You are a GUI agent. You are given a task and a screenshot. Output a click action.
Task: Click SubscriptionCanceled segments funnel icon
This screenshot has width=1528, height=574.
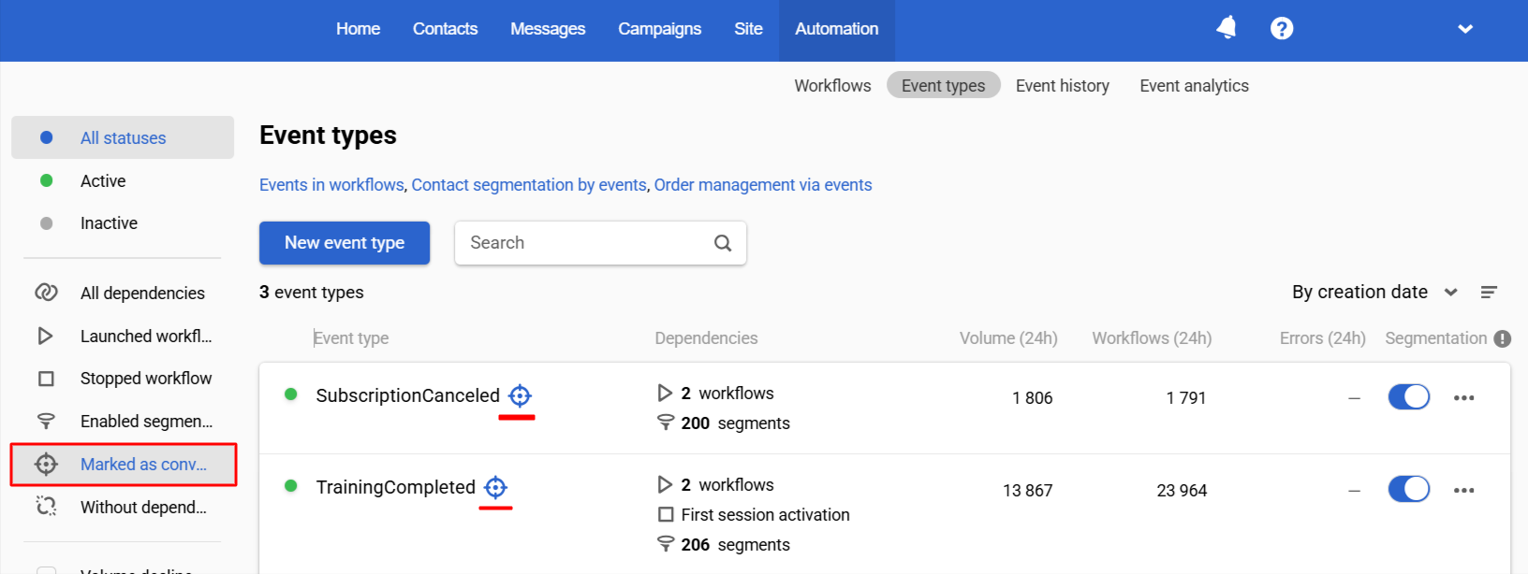(666, 423)
